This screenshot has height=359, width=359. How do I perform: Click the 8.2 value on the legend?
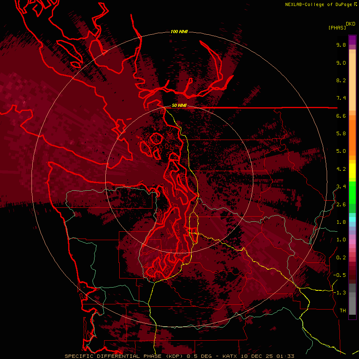pos(341,80)
